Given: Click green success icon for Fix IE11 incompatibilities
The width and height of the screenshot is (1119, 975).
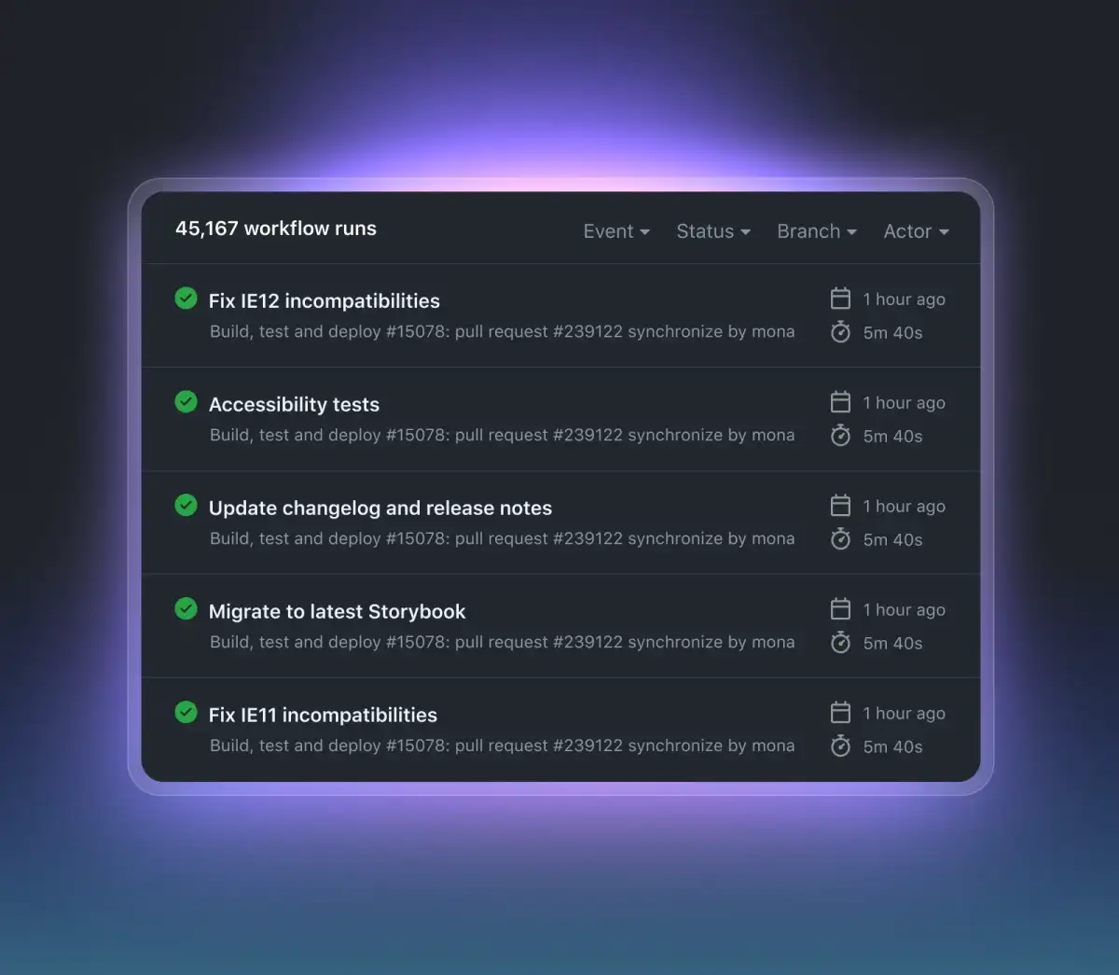Looking at the screenshot, I should coord(186,713).
